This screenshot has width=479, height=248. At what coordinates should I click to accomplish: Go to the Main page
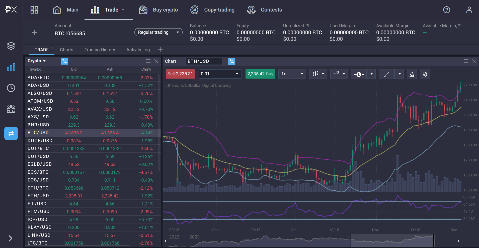click(66, 10)
